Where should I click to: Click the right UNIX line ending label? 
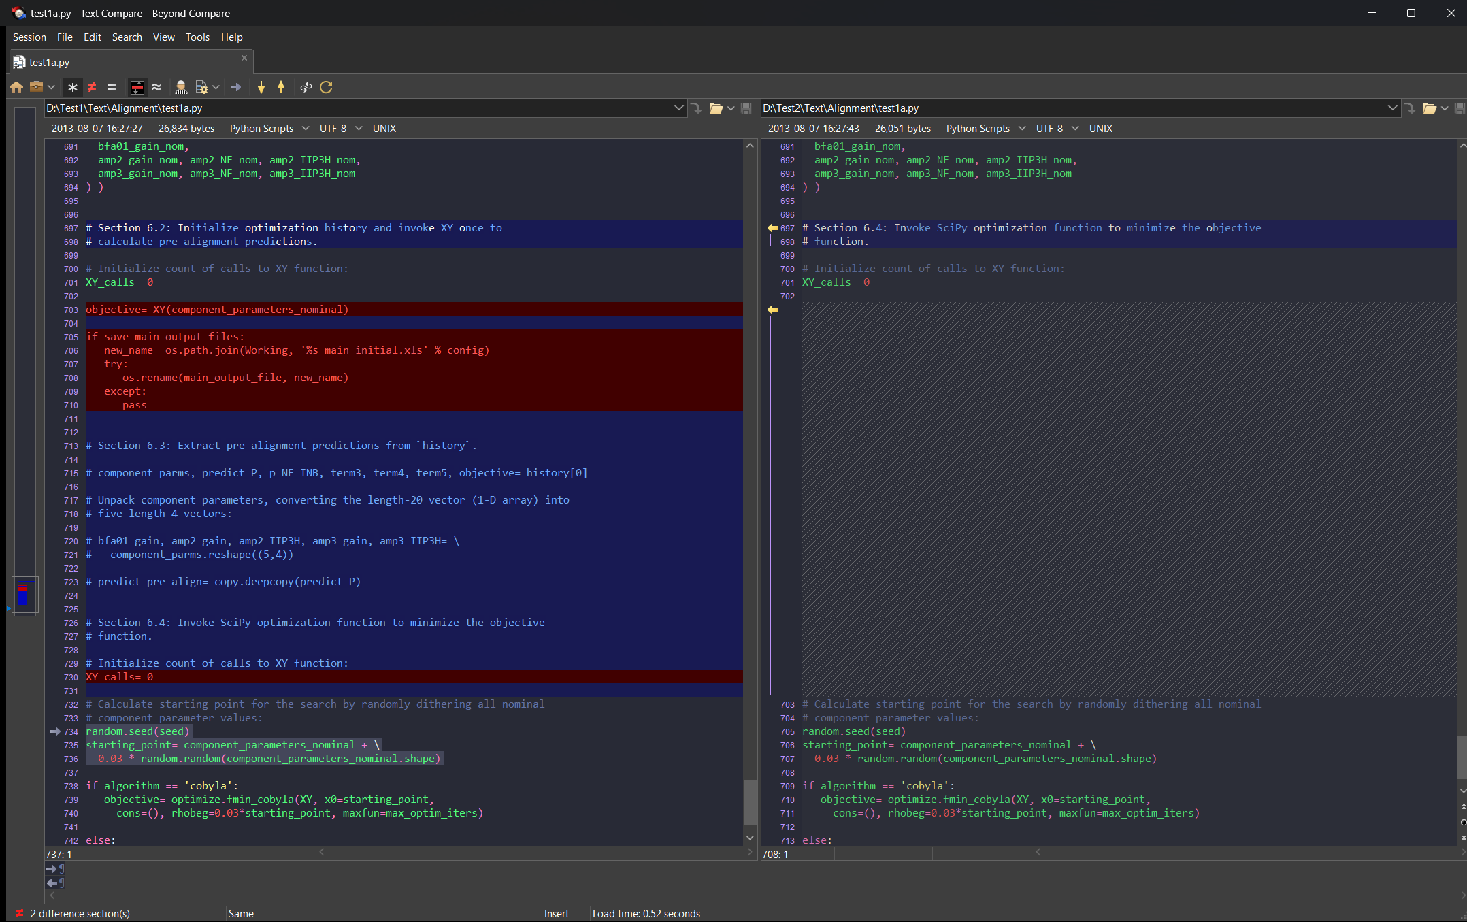coord(1101,129)
